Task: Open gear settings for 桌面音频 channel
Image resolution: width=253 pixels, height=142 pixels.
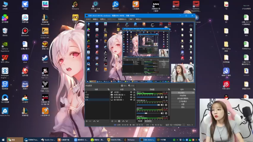Action: pyautogui.click(x=166, y=113)
